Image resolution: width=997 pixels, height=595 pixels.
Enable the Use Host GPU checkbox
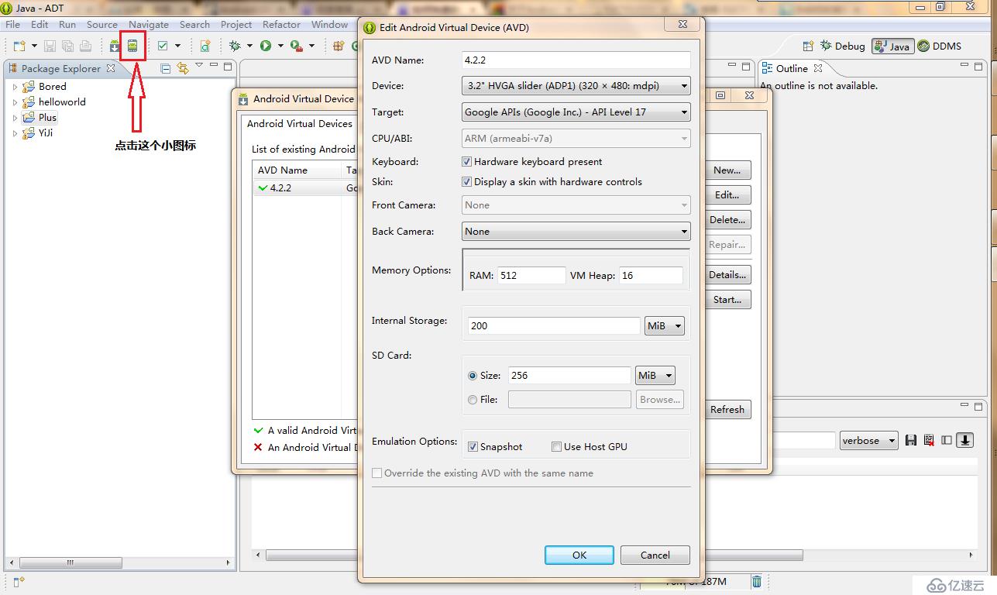tap(556, 447)
